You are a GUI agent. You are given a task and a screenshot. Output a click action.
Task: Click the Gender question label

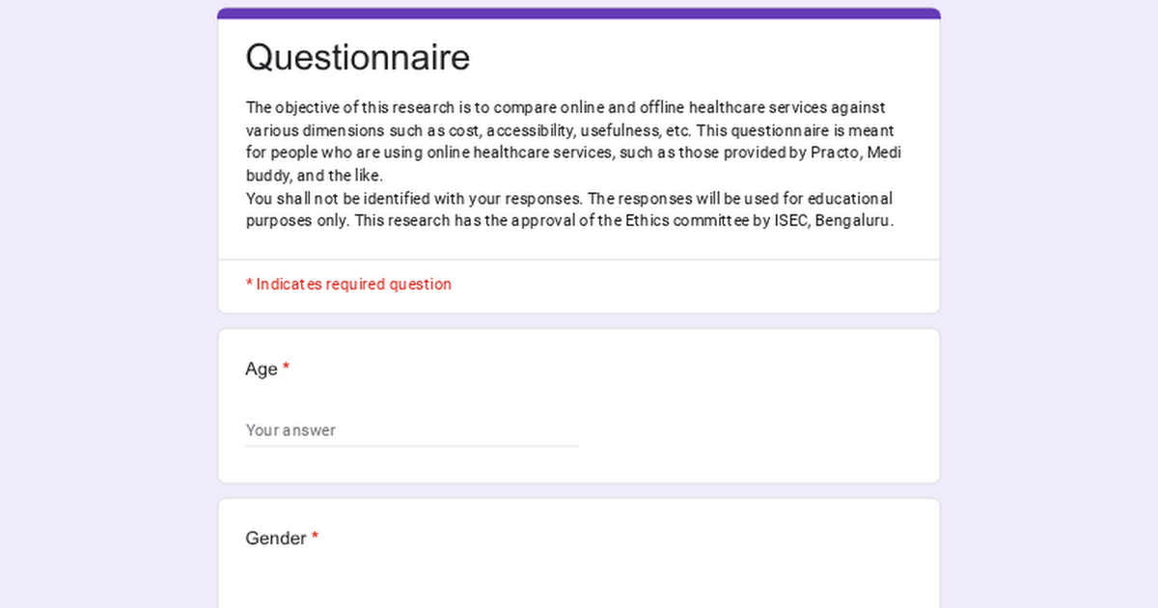coord(276,539)
